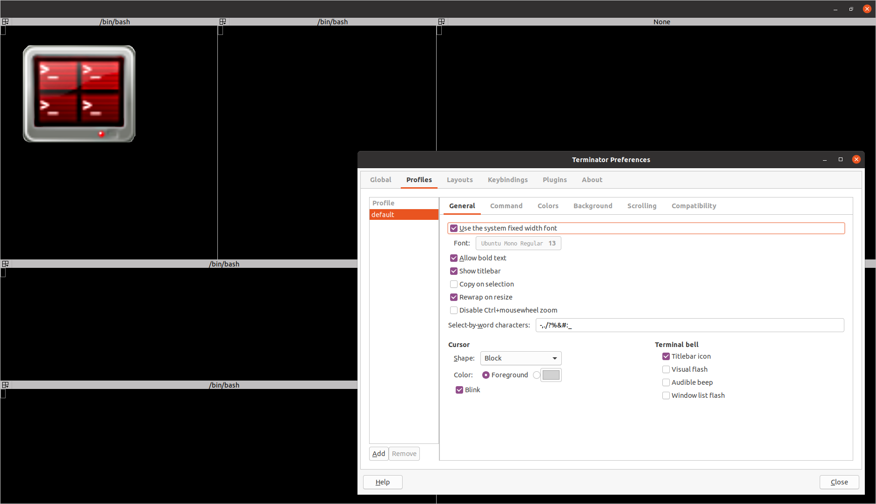Screen dimensions: 876x504
Task: Switch to the Scrolling sub-tab
Action: point(642,206)
